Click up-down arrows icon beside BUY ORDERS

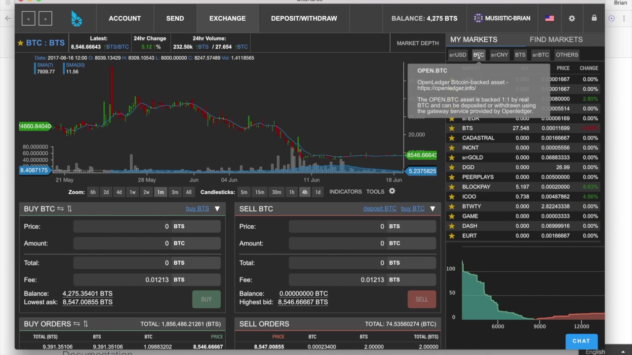pos(85,323)
